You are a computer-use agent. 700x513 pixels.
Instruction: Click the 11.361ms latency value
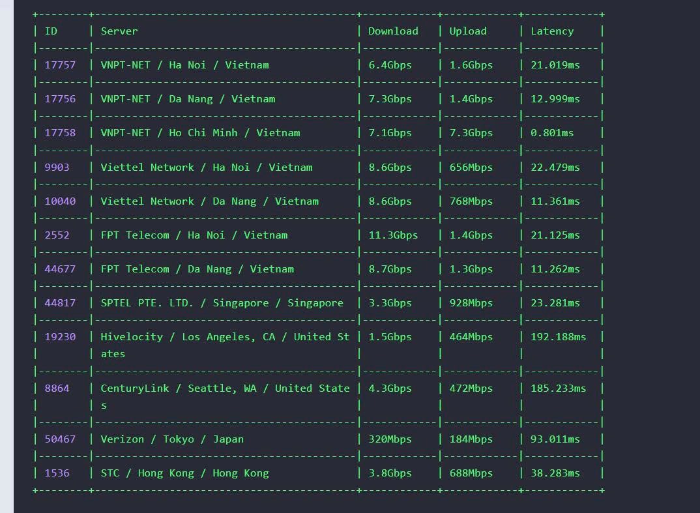[x=555, y=201]
